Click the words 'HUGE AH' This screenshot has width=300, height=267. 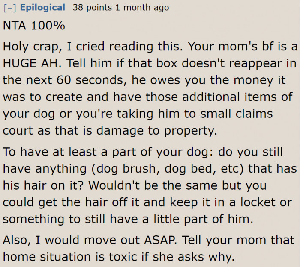point(31,63)
